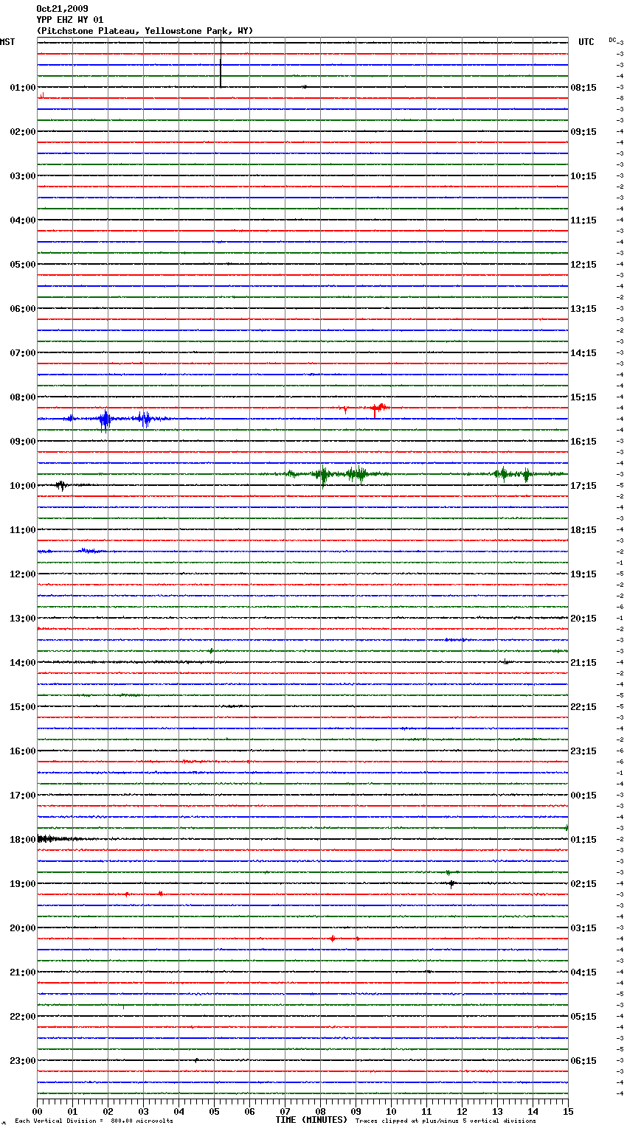Click the 17:15 UTC time label
Screen dimensions: 627x1131
583,485
